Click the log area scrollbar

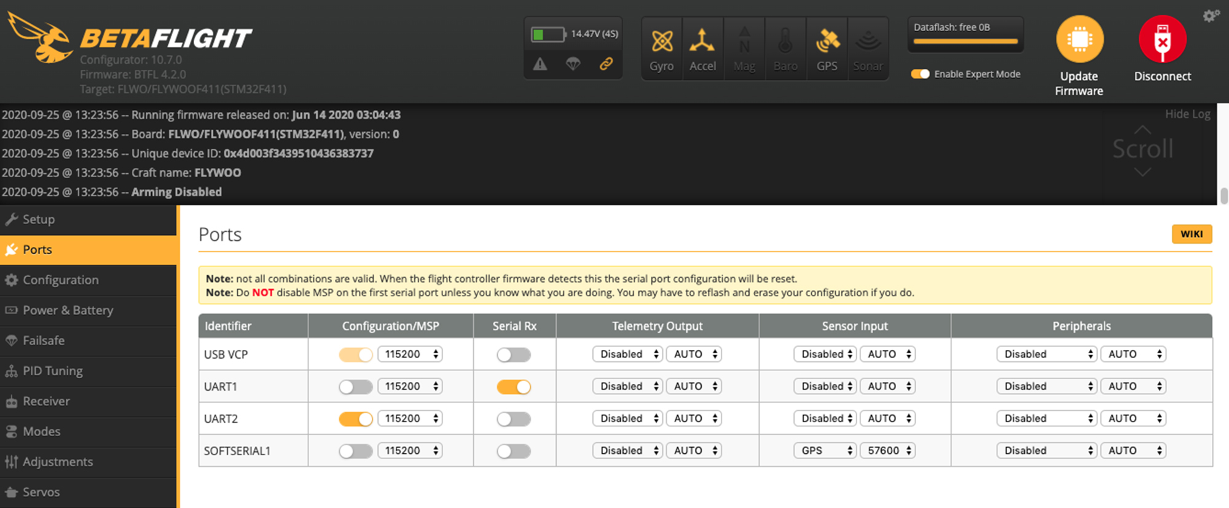(x=1223, y=197)
